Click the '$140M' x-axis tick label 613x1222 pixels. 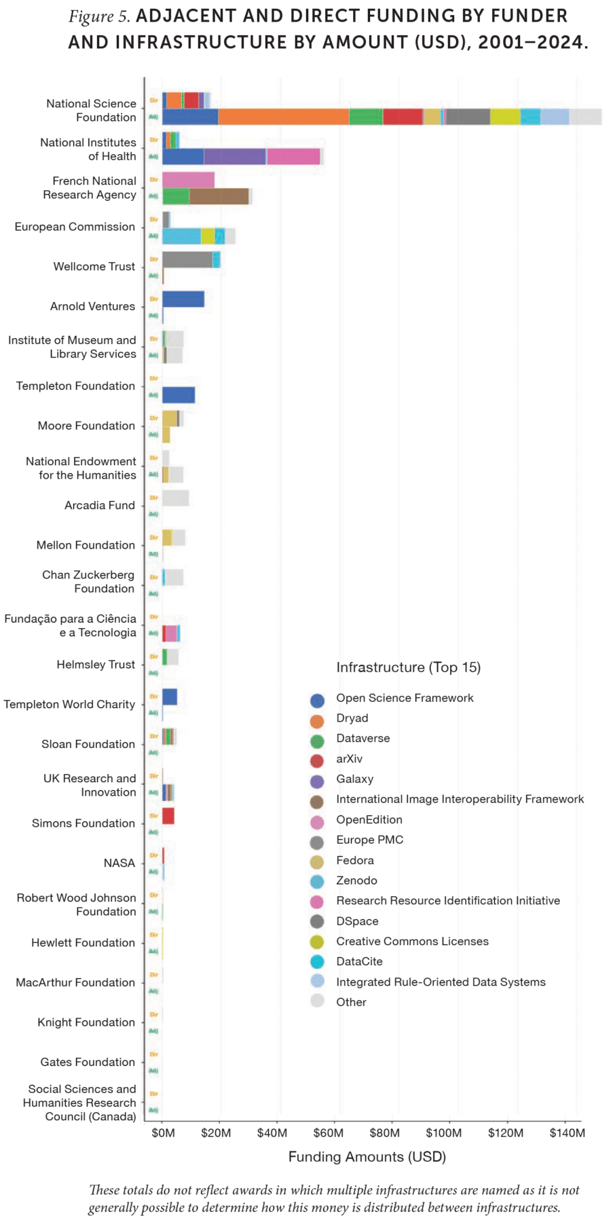pyautogui.click(x=568, y=1133)
